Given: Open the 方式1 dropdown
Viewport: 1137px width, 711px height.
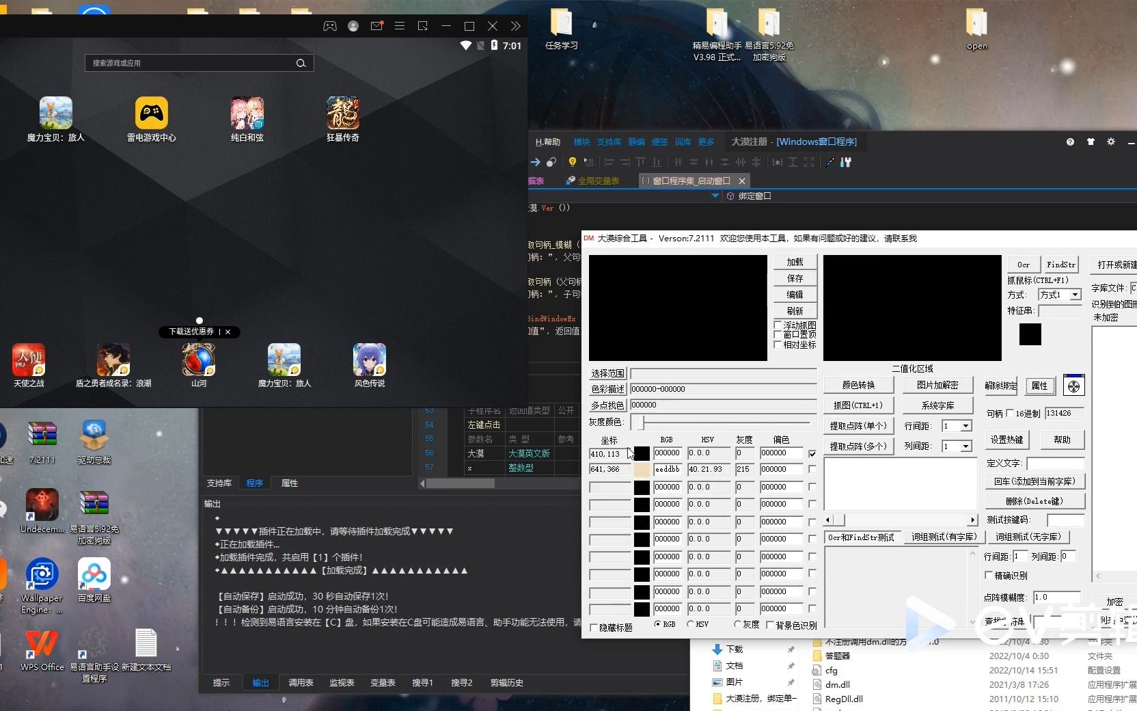Looking at the screenshot, I should [1076, 295].
